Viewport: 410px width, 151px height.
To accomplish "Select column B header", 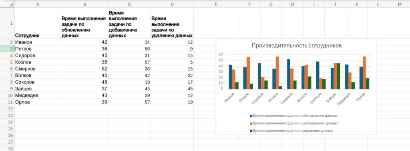I will click(x=84, y=4).
